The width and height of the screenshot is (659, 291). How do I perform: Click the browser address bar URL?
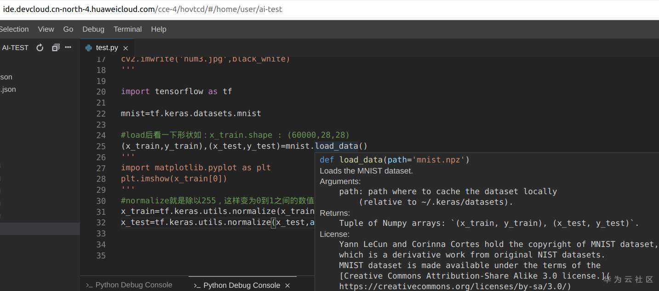[143, 9]
